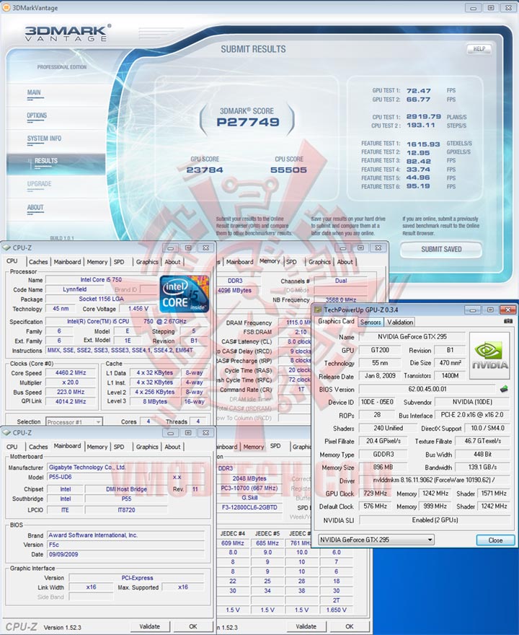Open the ABOUT section in 3DMark sidebar
Viewport: 519px width, 635px height.
click(35, 207)
